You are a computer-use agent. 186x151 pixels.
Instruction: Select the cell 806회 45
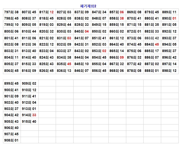(x=12, y=71)
